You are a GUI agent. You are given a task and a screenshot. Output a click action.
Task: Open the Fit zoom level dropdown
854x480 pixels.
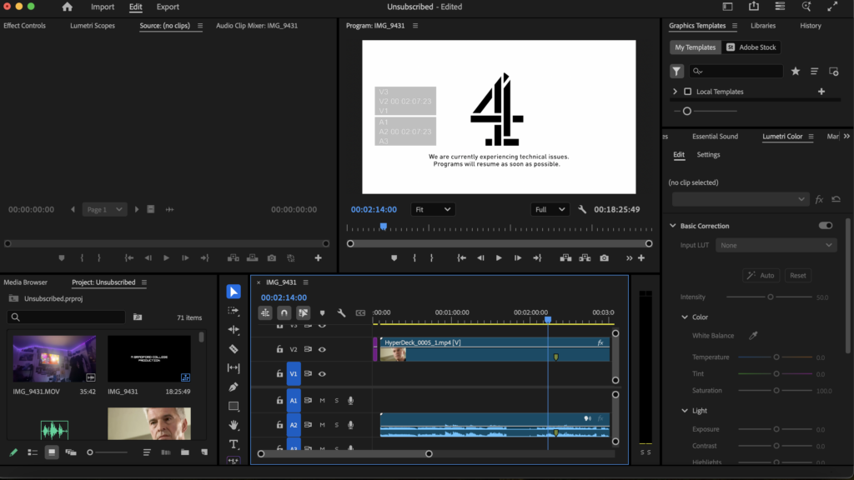click(433, 209)
